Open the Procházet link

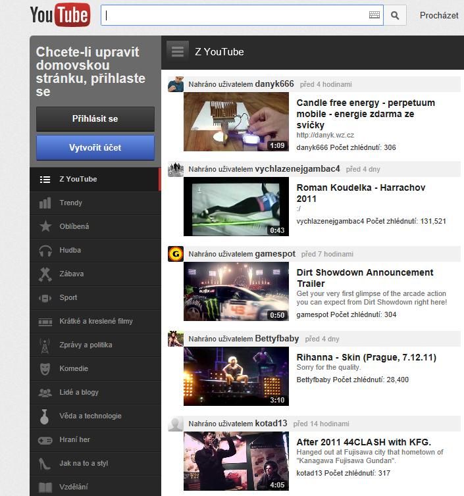439,15
